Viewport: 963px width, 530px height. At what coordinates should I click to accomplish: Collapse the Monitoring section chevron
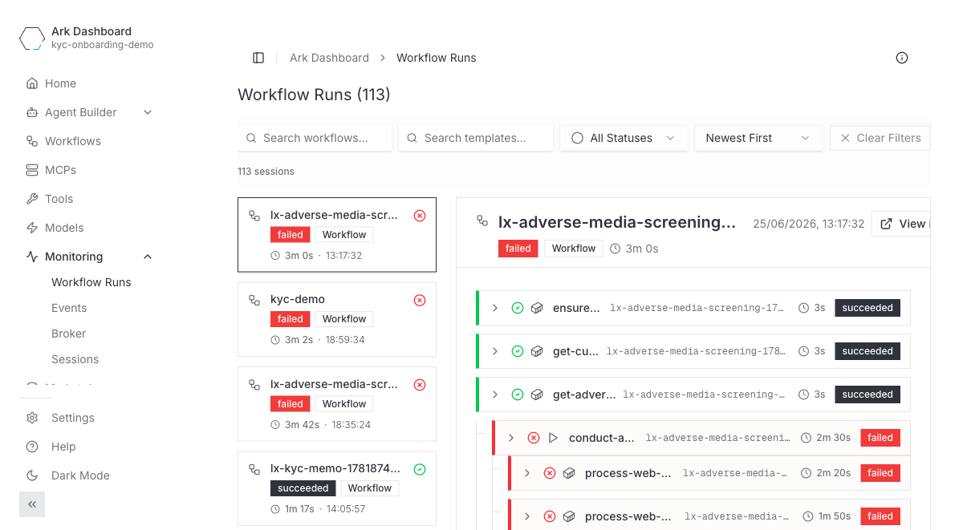(x=148, y=257)
